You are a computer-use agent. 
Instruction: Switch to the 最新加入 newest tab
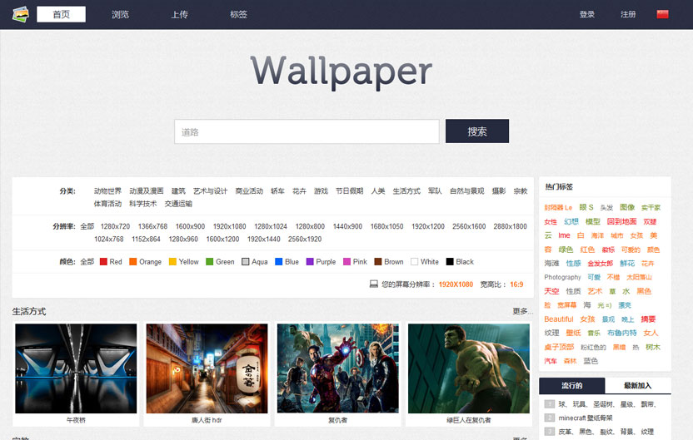click(x=638, y=385)
